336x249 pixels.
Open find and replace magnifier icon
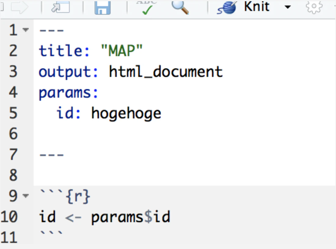pyautogui.click(x=180, y=8)
